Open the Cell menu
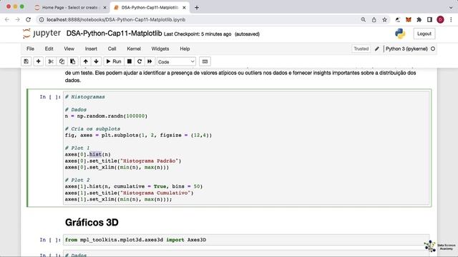The height and width of the screenshot is (257, 458). pos(112,49)
